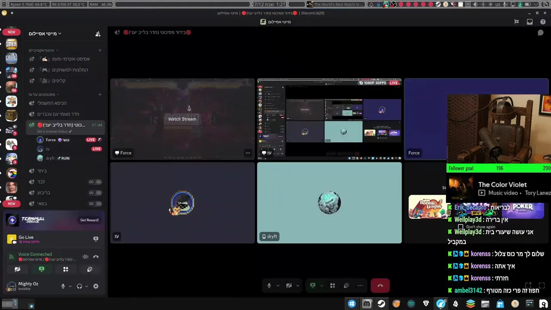Enter full screen for the call

pyautogui.click(x=542, y=285)
